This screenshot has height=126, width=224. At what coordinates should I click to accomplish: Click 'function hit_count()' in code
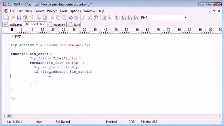pos(32,54)
